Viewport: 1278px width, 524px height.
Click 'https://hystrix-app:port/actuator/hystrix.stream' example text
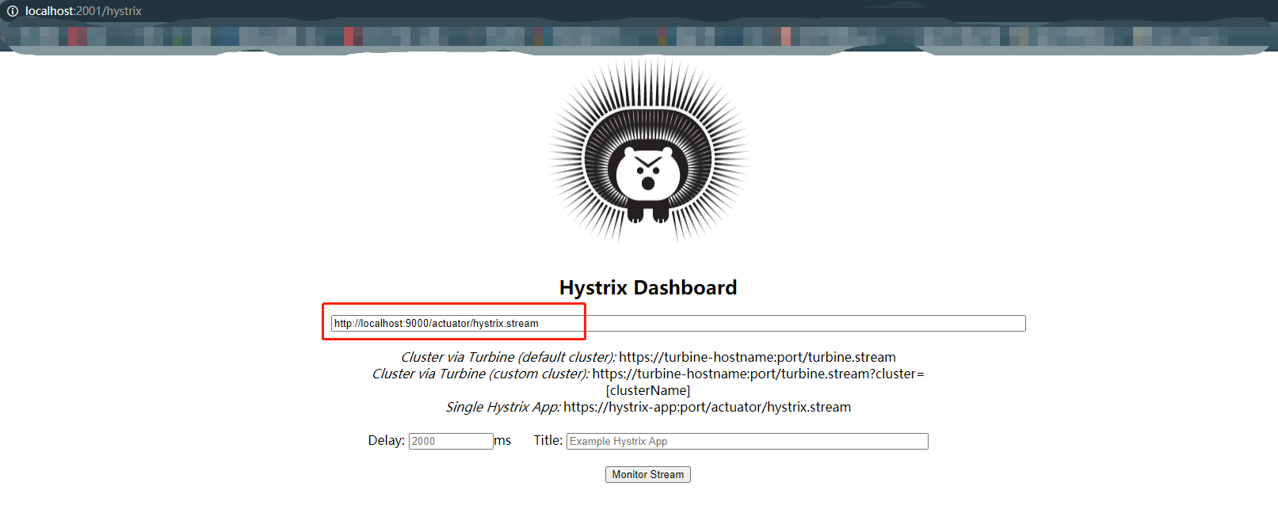pyautogui.click(x=708, y=407)
